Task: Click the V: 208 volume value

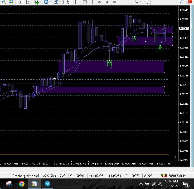Action: [148, 176]
